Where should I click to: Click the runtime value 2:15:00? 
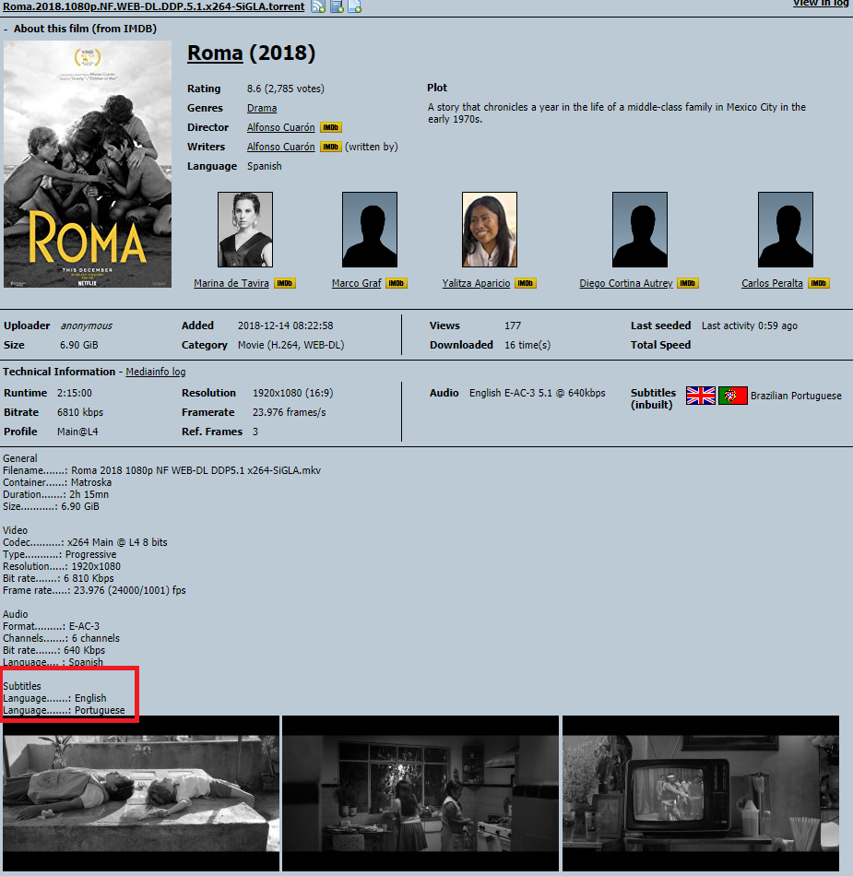75,394
